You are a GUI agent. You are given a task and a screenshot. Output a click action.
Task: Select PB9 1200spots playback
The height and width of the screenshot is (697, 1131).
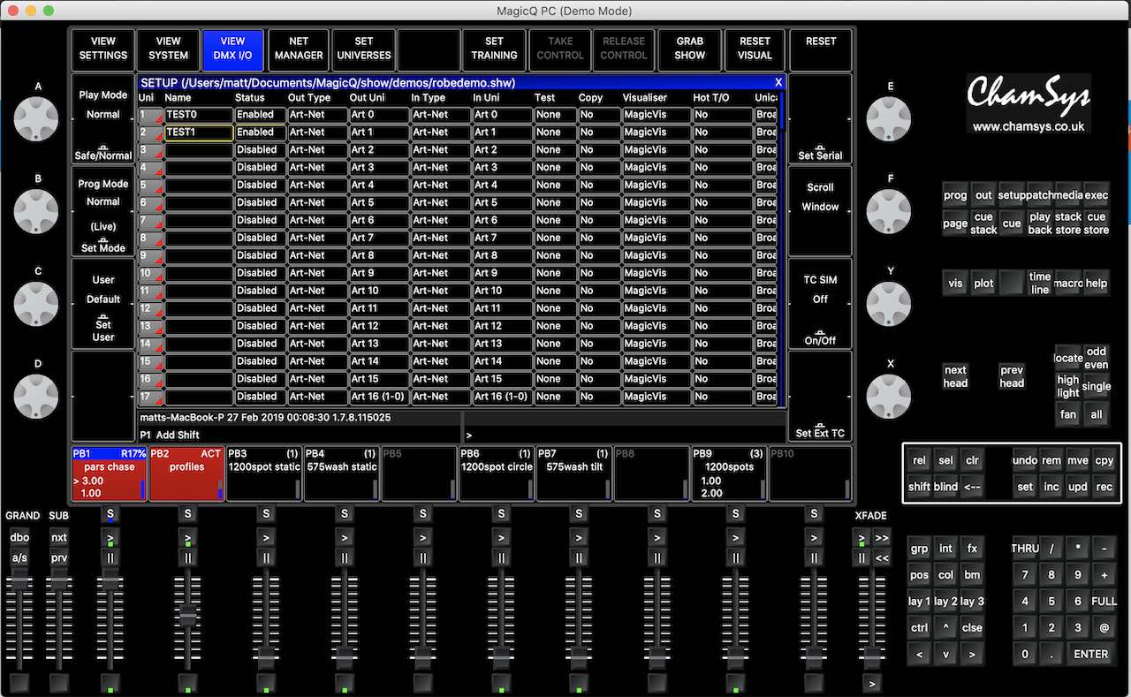(x=729, y=474)
